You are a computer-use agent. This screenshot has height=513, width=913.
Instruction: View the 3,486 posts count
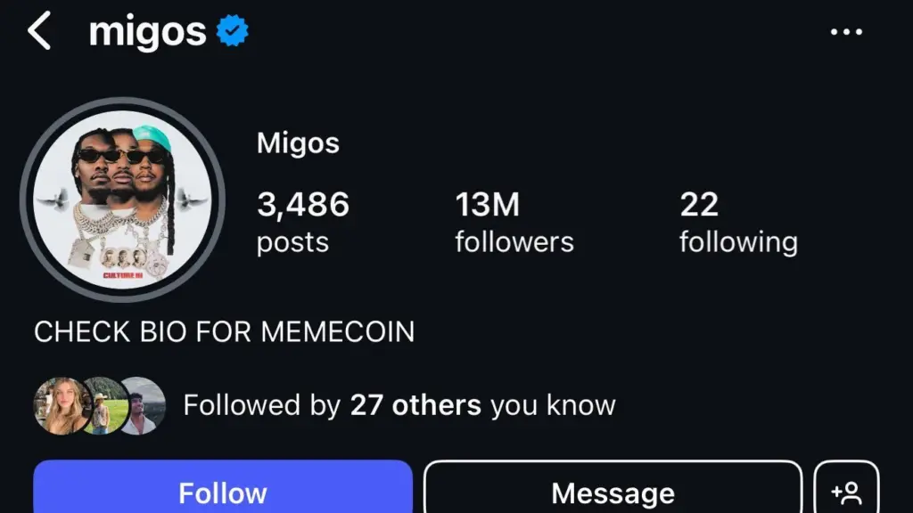302,206
